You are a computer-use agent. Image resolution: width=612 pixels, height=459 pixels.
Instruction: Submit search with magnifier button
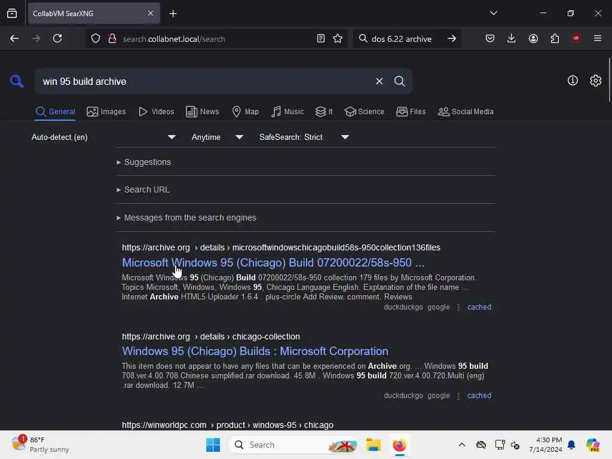399,81
